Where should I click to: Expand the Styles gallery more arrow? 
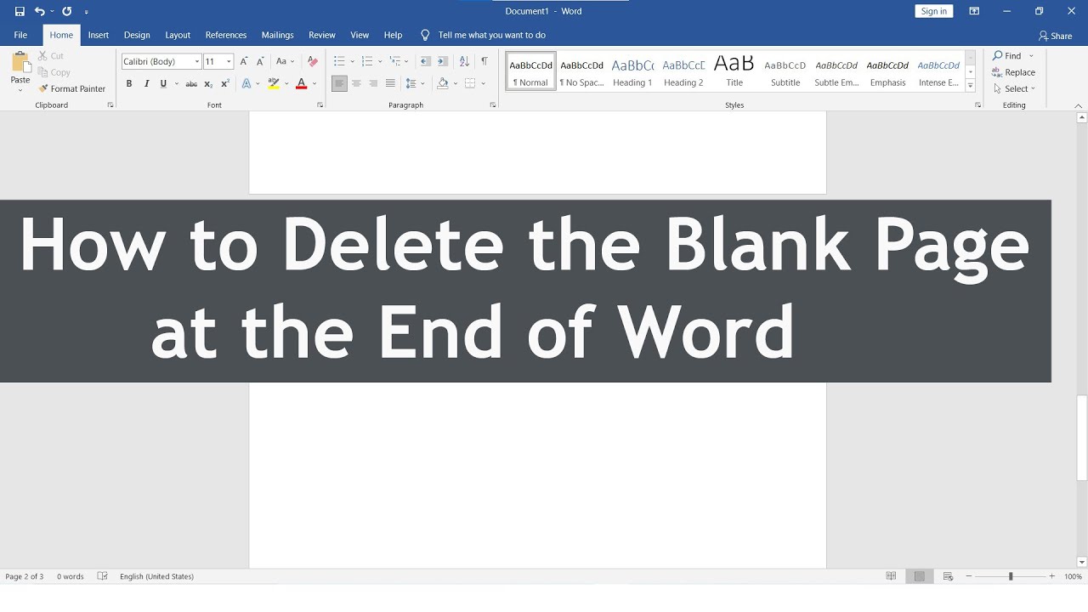pos(970,86)
